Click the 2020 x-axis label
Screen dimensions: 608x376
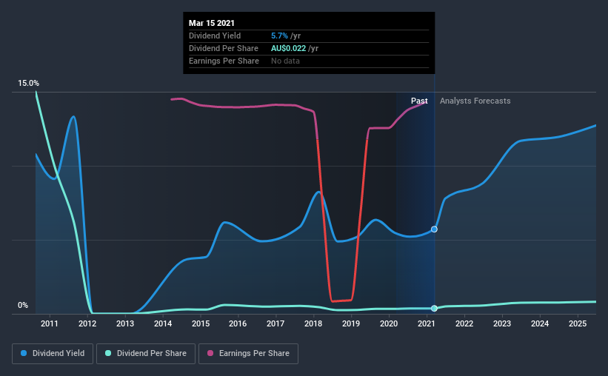click(x=389, y=323)
